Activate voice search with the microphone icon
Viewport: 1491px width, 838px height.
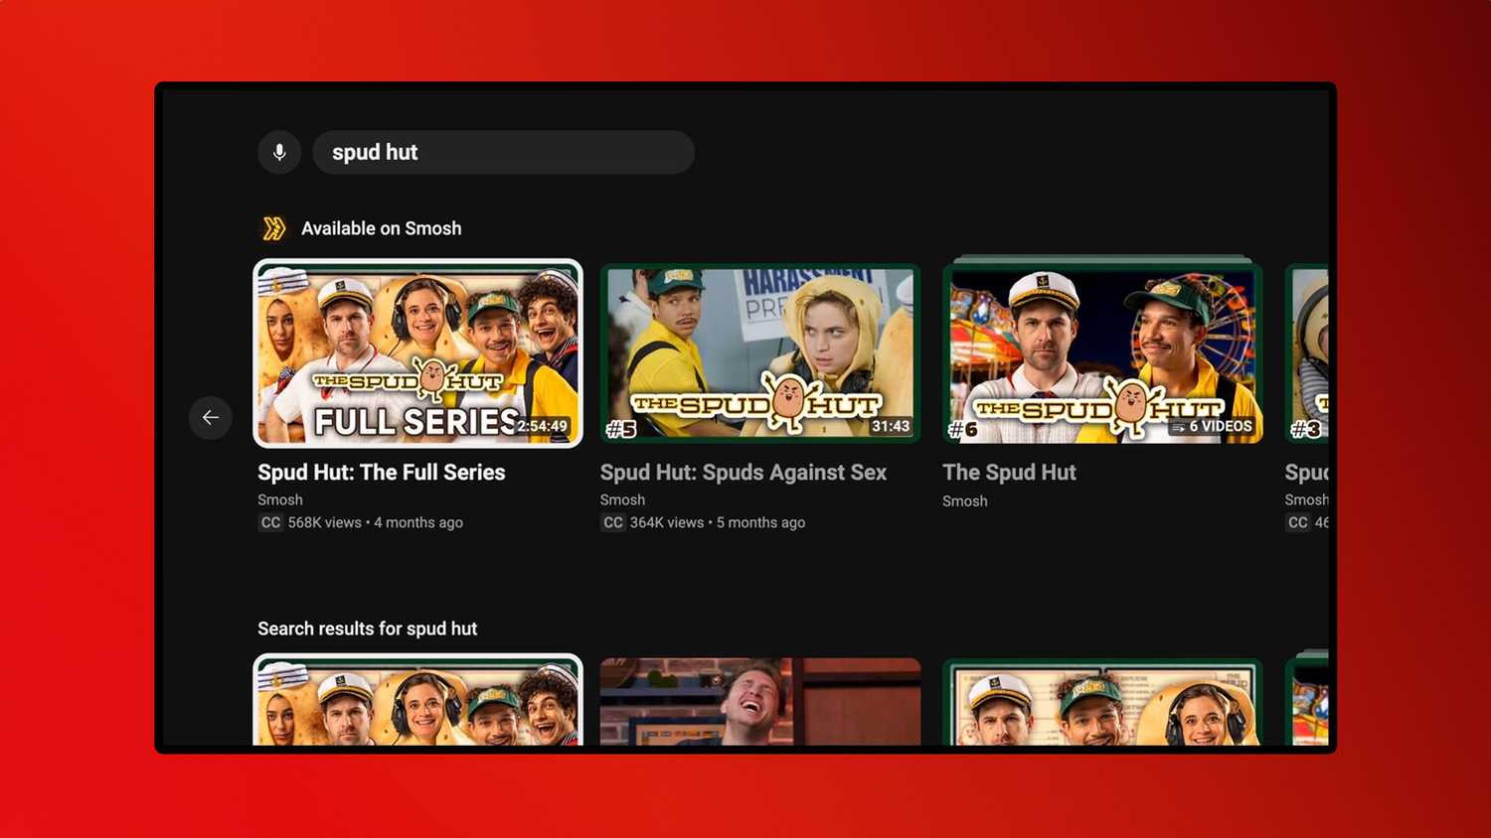pos(279,152)
